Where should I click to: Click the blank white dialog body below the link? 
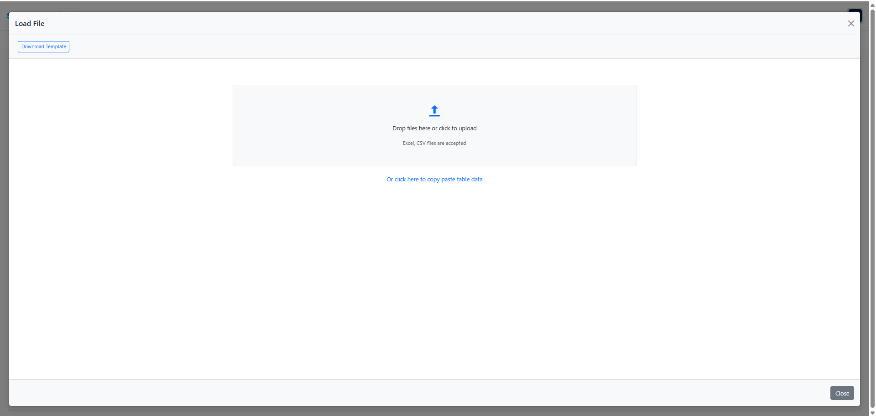tap(434, 282)
